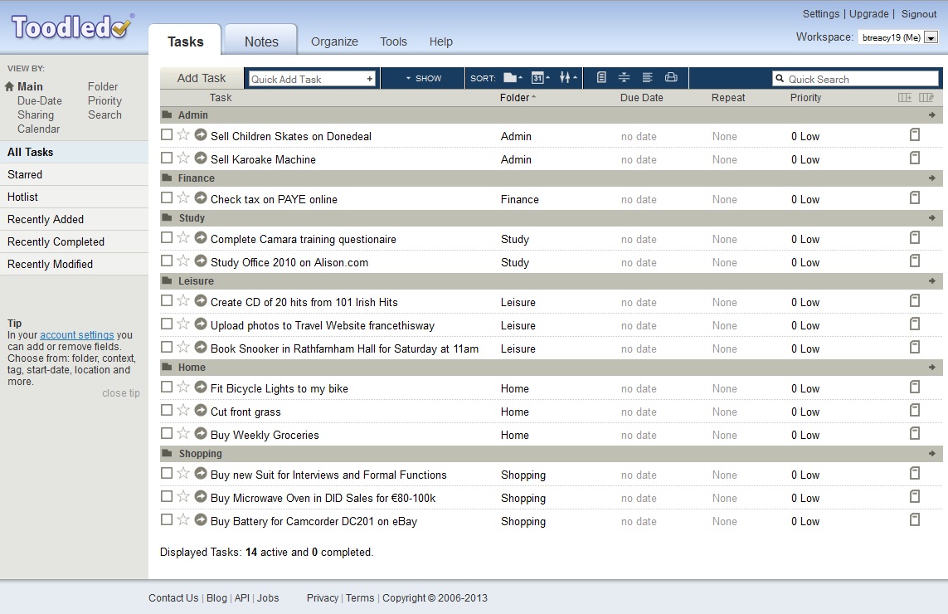Click the Quick Search field
The width and height of the screenshot is (948, 614).
click(855, 79)
